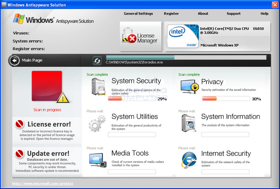Click the Privacy monitor hand icon
The image size is (280, 189).
click(189, 87)
